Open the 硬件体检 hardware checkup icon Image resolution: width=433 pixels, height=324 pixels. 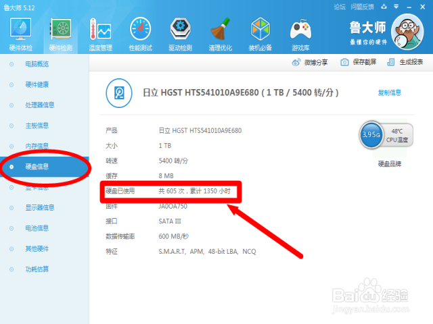coord(21,34)
